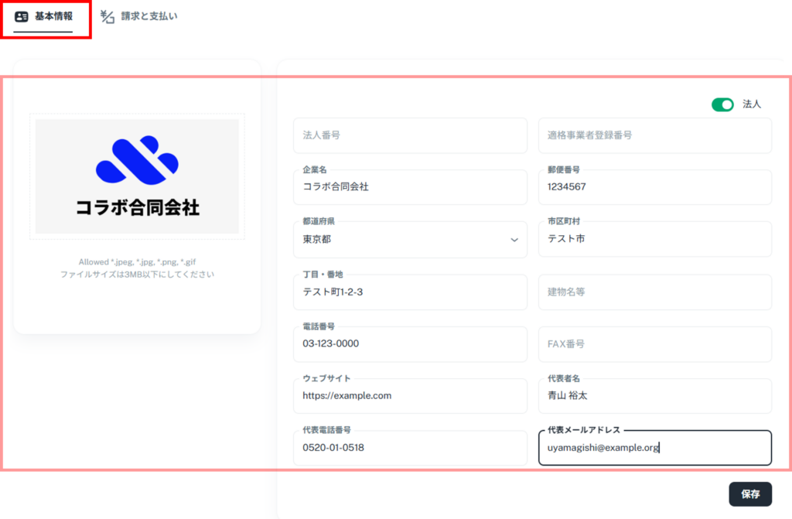
Task: Select the 企業名 text field
Action: click(410, 187)
